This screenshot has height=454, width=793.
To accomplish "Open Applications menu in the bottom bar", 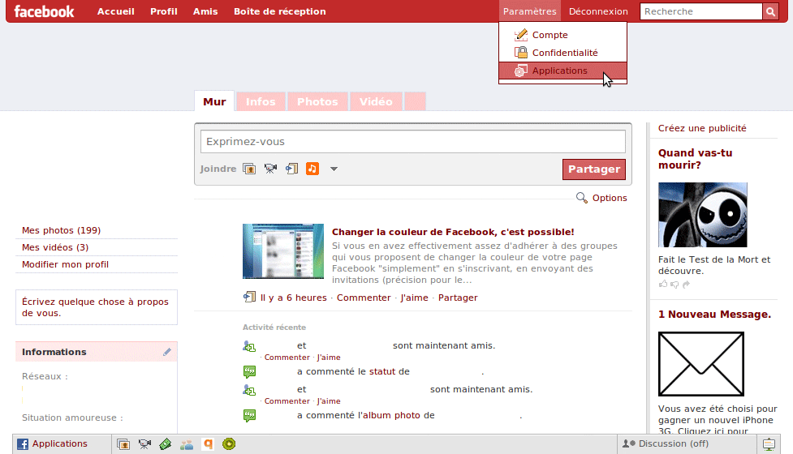I will tap(52, 444).
